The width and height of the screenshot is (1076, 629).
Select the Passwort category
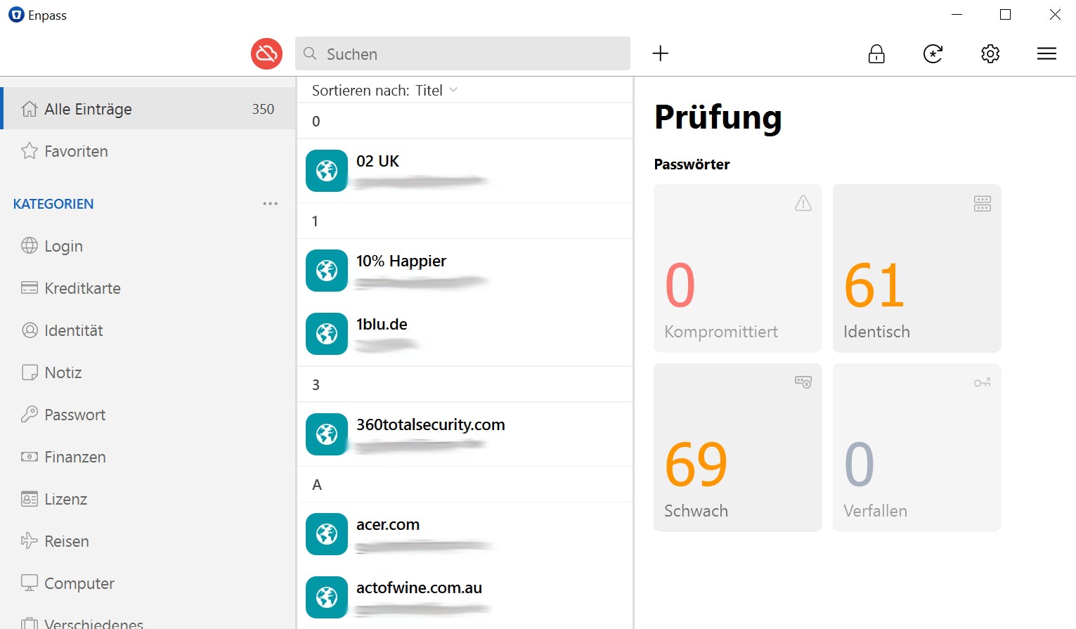coord(148,415)
